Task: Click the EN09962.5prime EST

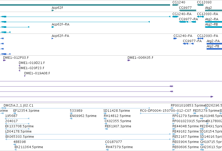Action: click(x=71, y=119)
